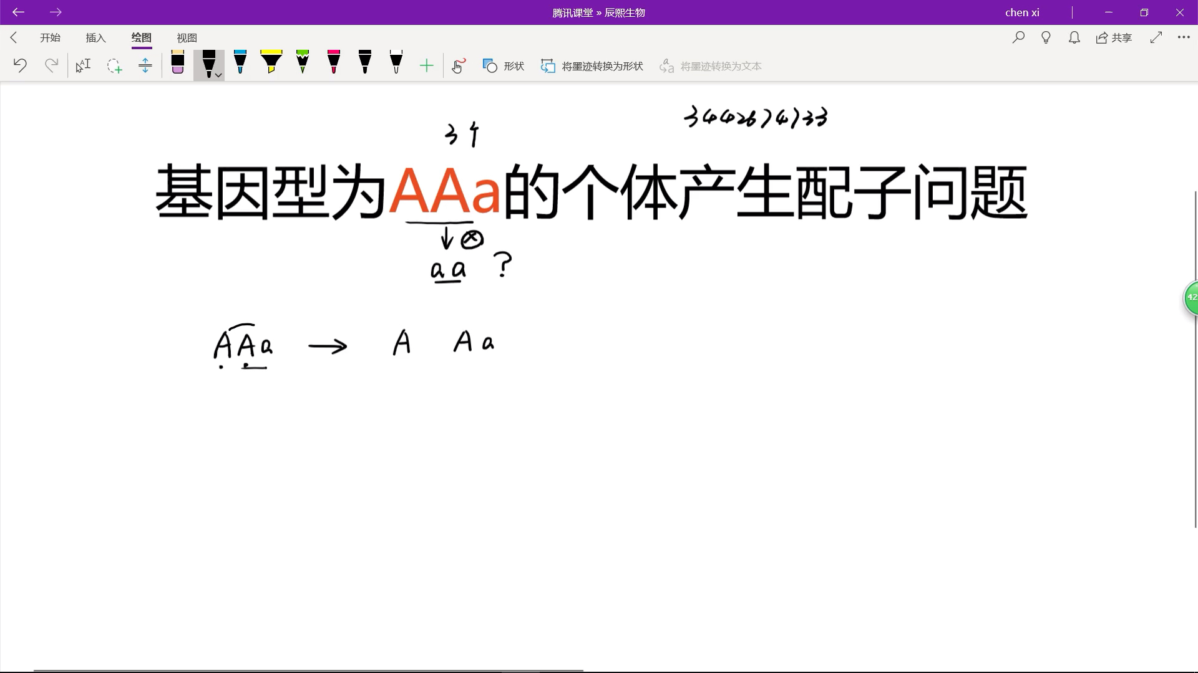The height and width of the screenshot is (673, 1198).
Task: Open the 形状 shapes gallery
Action: point(503,65)
